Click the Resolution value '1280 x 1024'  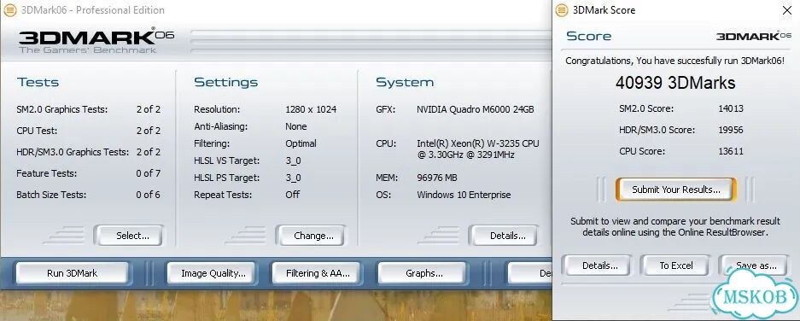[x=311, y=109]
